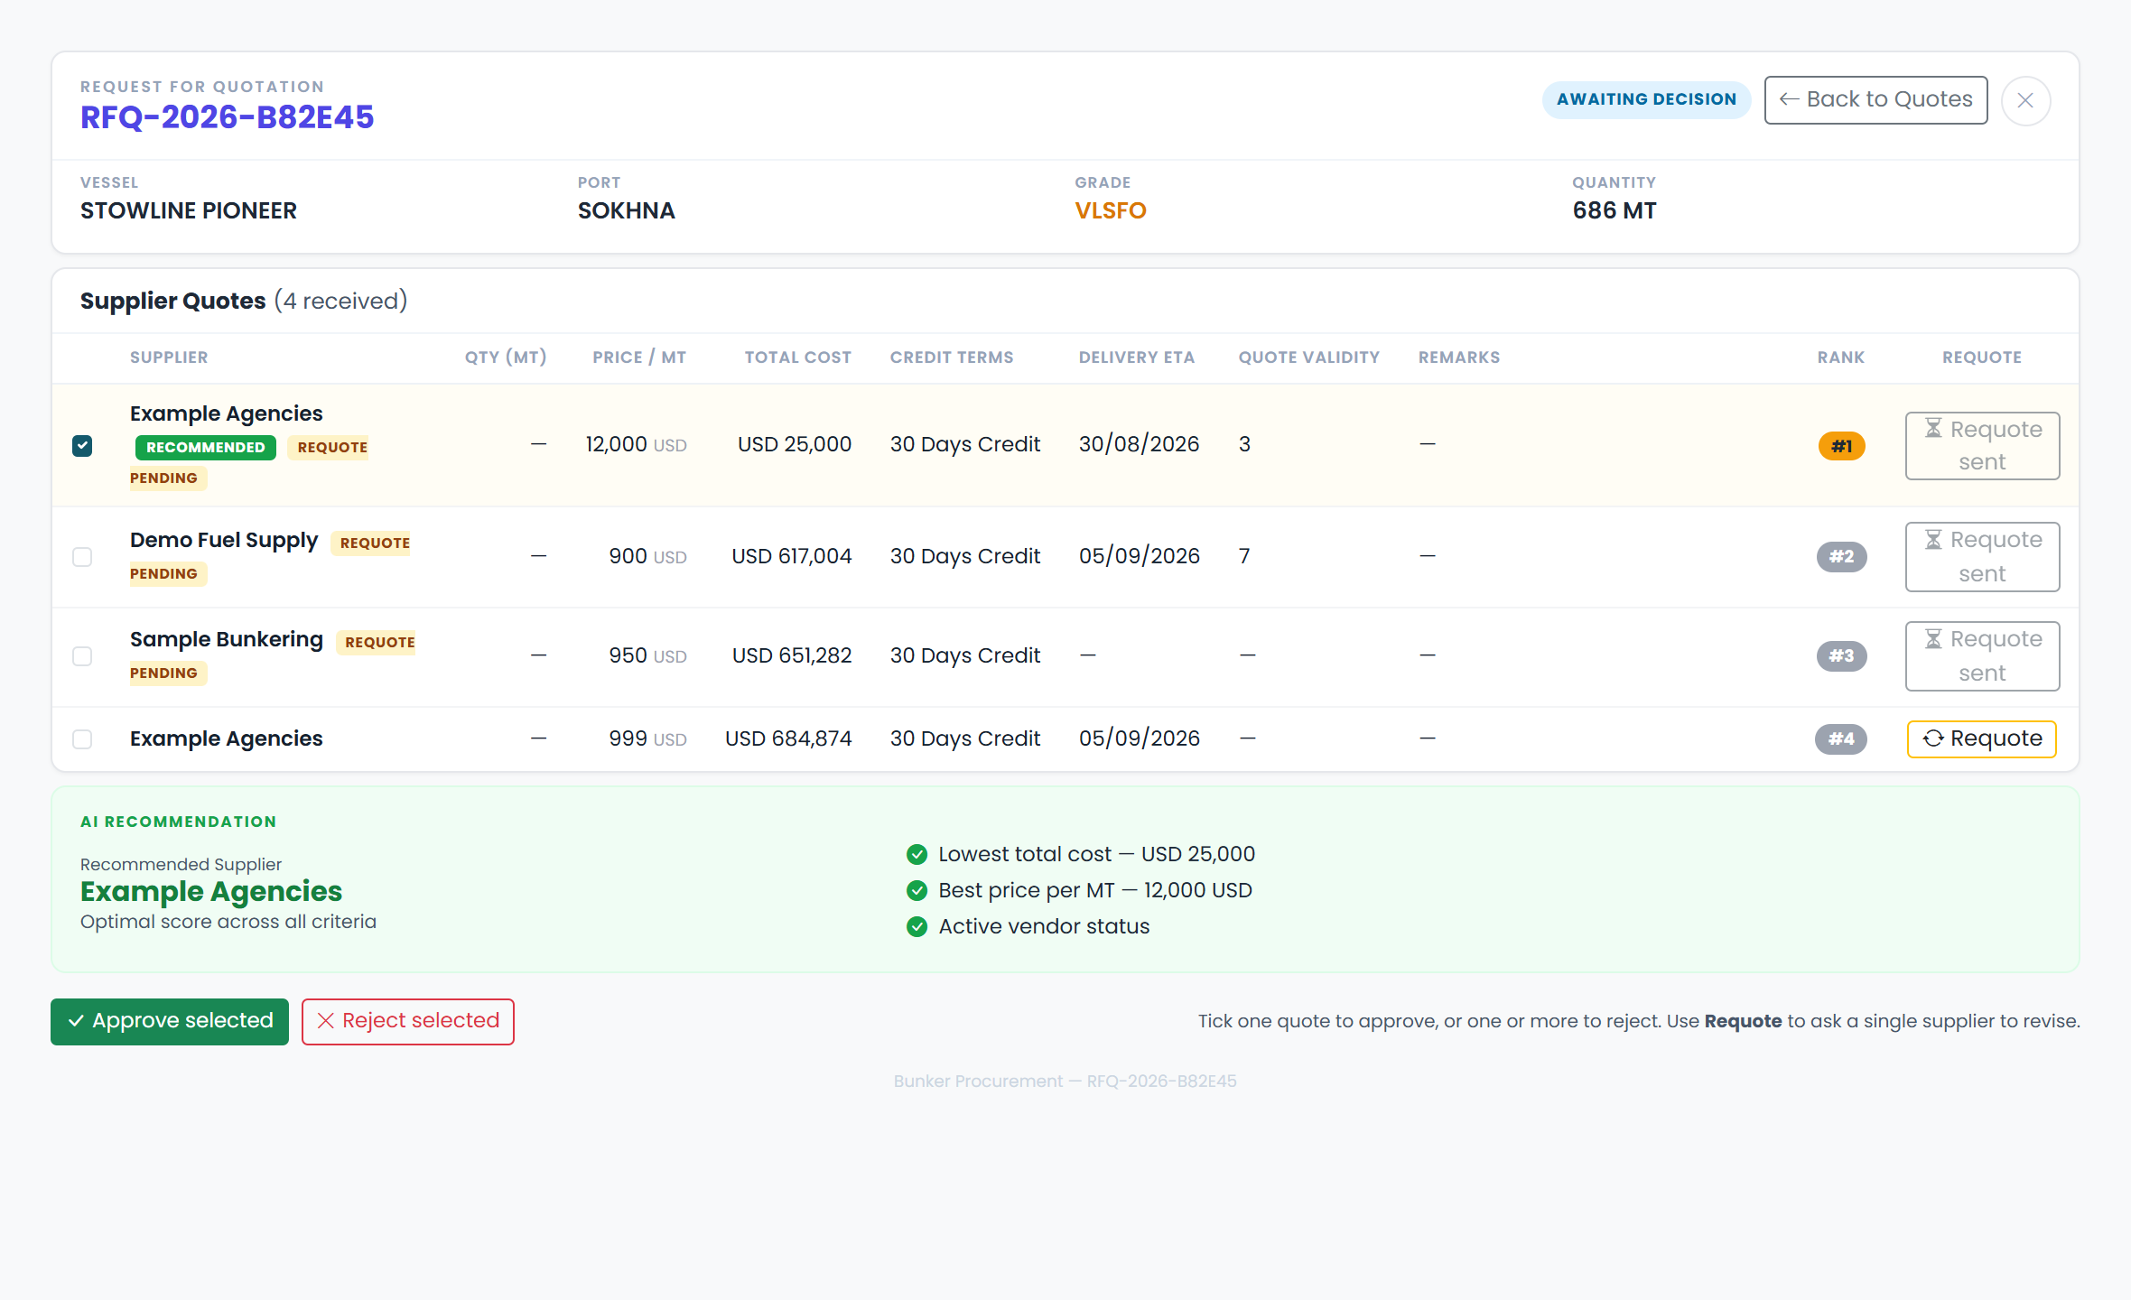Uncheck the recommended Example Agencies quote checkbox
Screen dimensions: 2131x1300
click(x=82, y=446)
